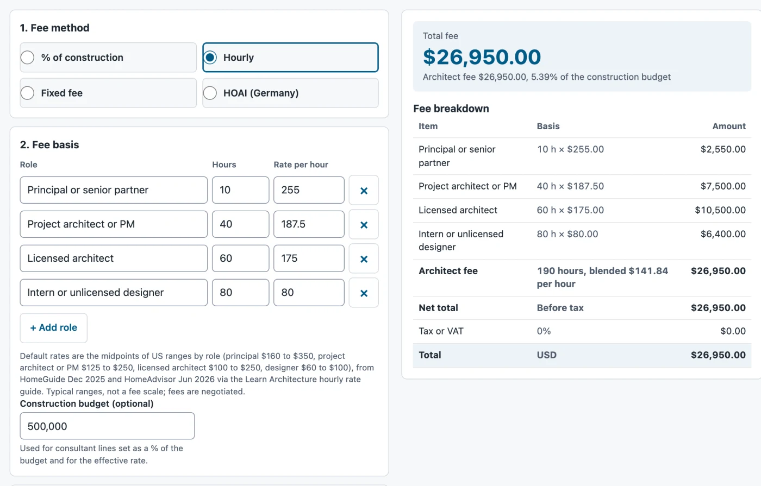Viewport: 761px width, 486px height.
Task: Click the rate field showing 255
Action: point(309,190)
